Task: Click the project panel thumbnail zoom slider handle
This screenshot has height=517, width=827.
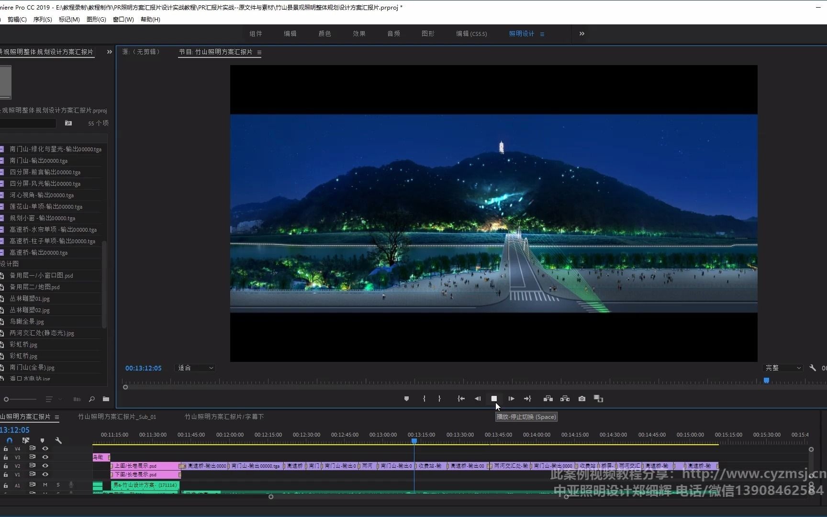Action: point(6,399)
